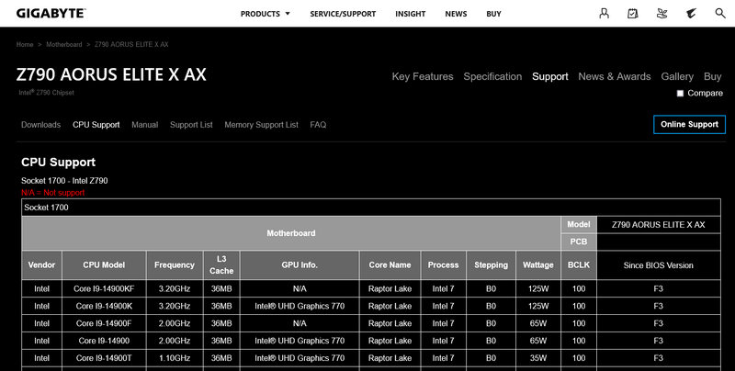
Task: Tick the Compare checkbox
Action: (680, 94)
